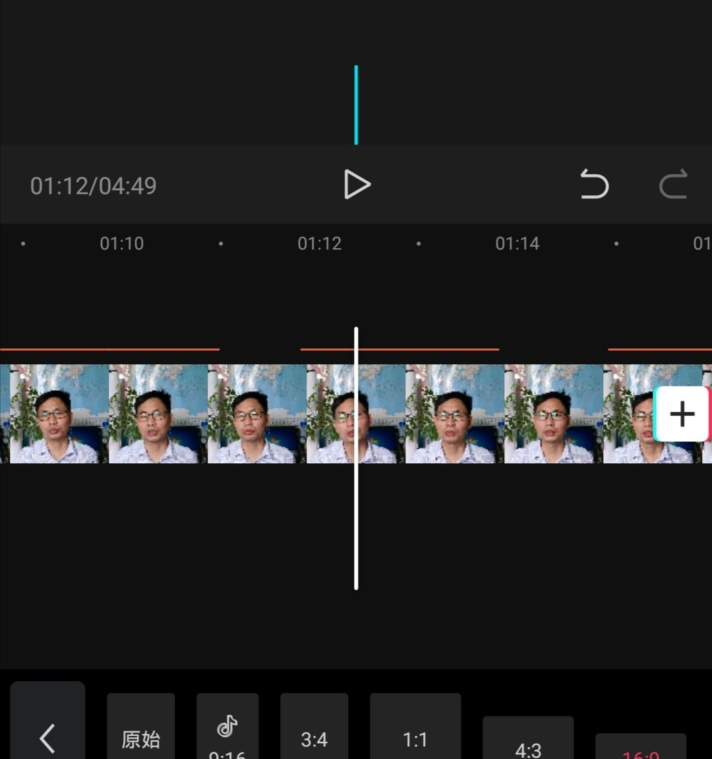Tap the first video thumbnail on the left
The height and width of the screenshot is (759, 712).
click(x=53, y=414)
